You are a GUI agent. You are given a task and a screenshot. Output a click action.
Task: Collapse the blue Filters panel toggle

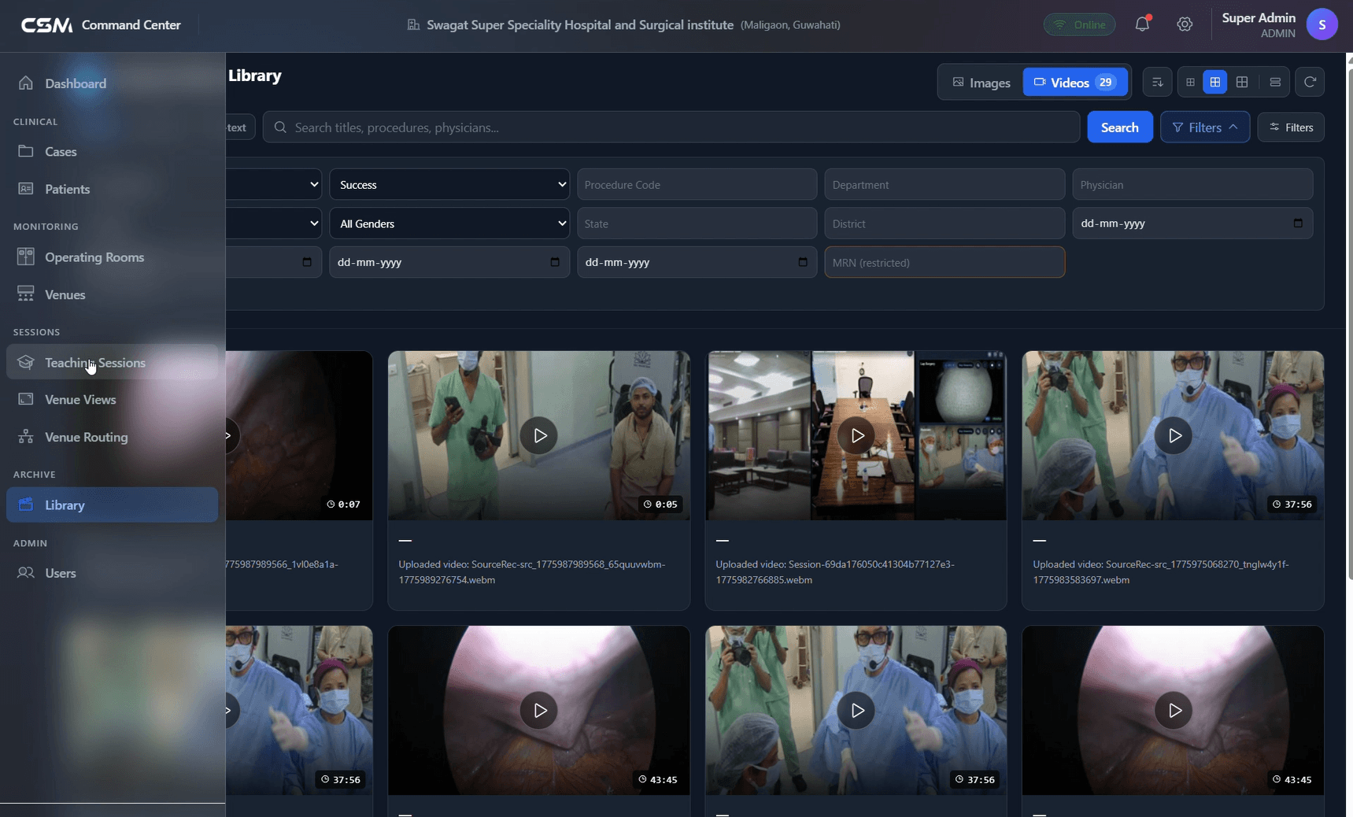click(1205, 128)
